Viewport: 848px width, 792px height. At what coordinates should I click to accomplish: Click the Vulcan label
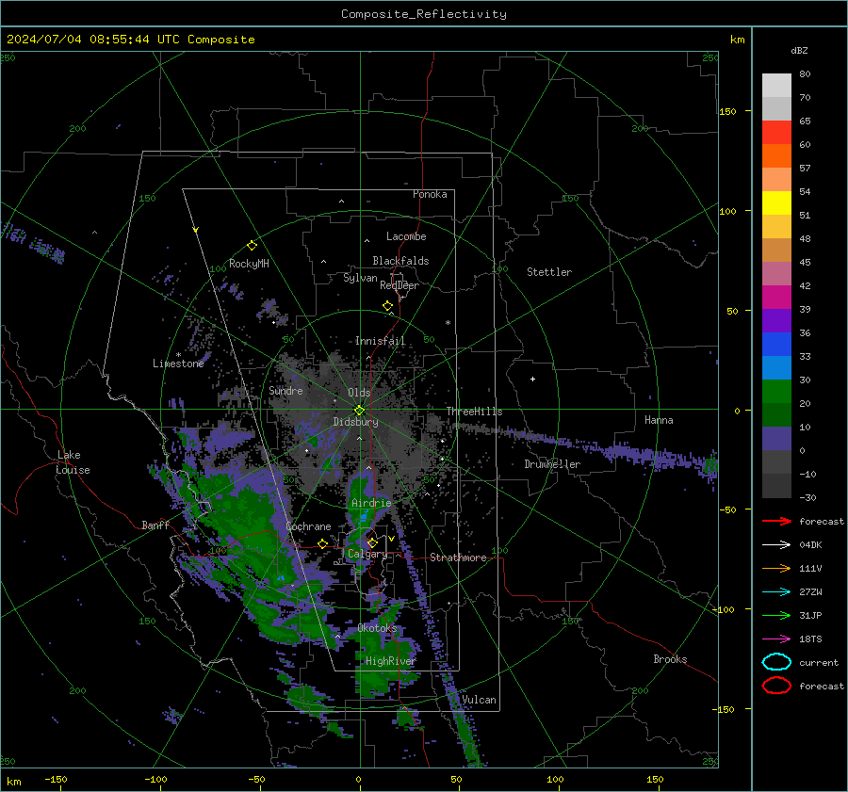tap(480, 700)
